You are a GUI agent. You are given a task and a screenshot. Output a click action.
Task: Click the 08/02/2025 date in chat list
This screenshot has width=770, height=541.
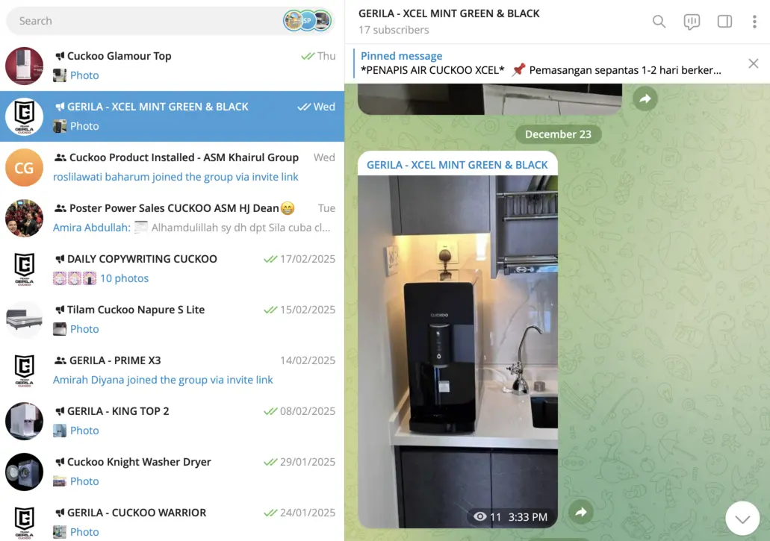click(308, 411)
